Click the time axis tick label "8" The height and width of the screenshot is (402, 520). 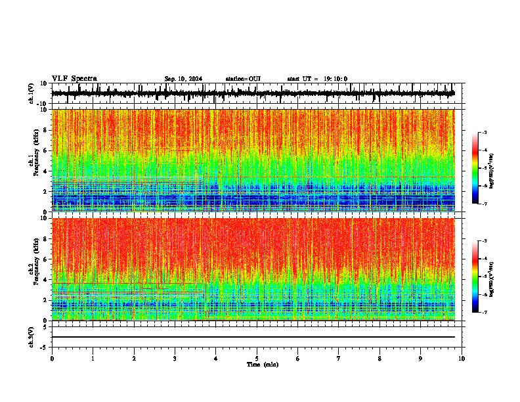[x=379, y=359]
